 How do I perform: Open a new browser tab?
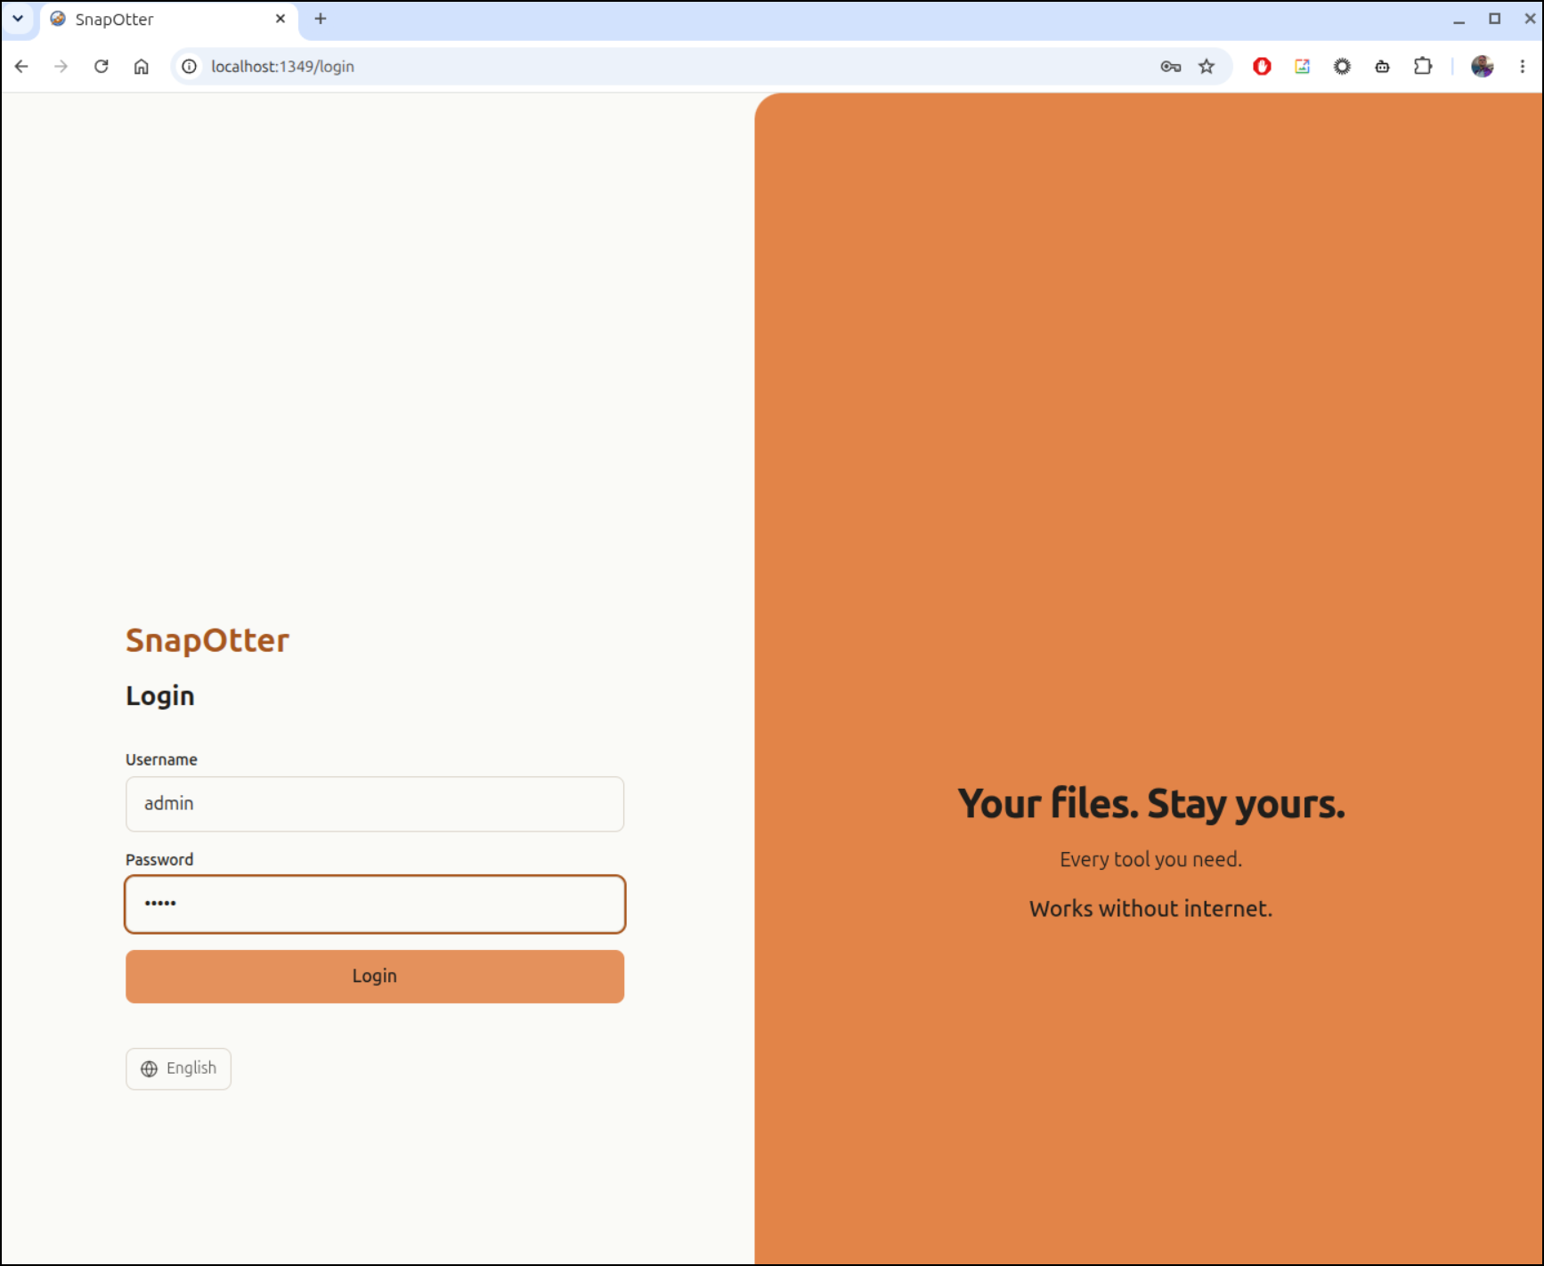pyautogui.click(x=321, y=19)
